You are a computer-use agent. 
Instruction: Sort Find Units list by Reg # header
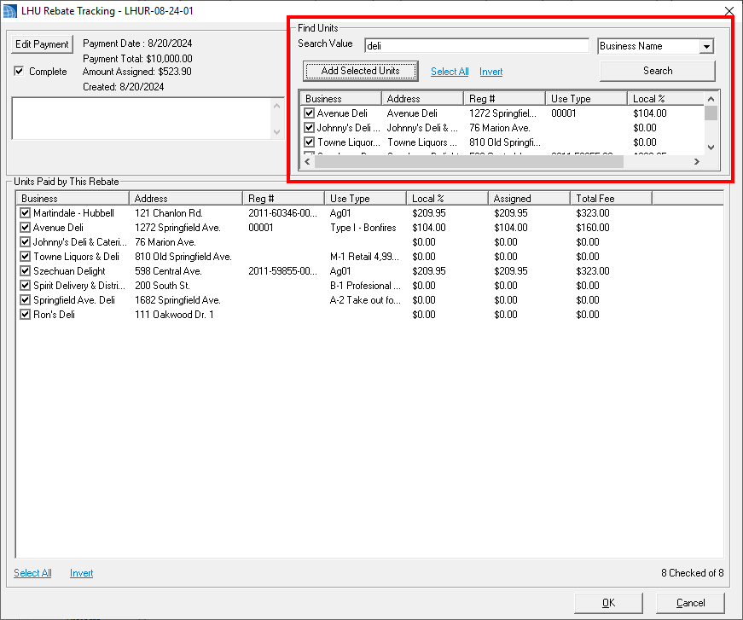point(503,99)
